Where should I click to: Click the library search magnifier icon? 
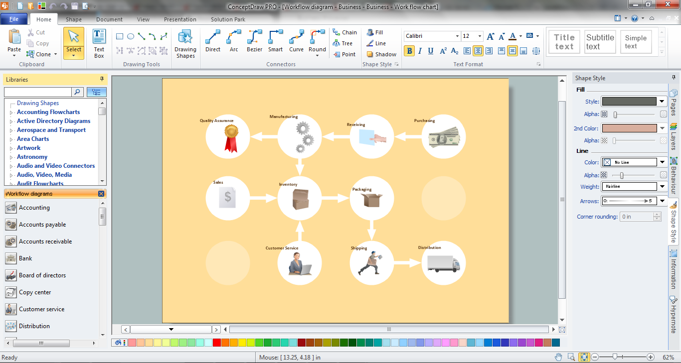(78, 92)
